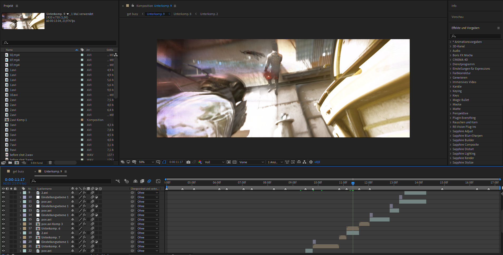Open the Vorne 3D view dropdown
Screen dimensions: 503x255
251,162
